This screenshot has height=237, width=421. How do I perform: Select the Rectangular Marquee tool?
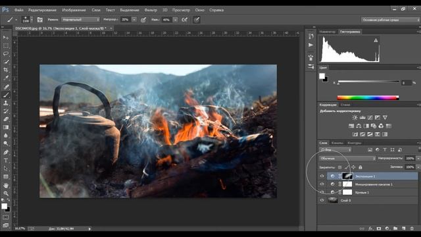[6, 45]
